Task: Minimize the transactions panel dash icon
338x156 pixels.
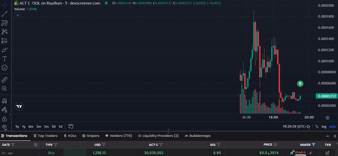Action: click(327, 136)
